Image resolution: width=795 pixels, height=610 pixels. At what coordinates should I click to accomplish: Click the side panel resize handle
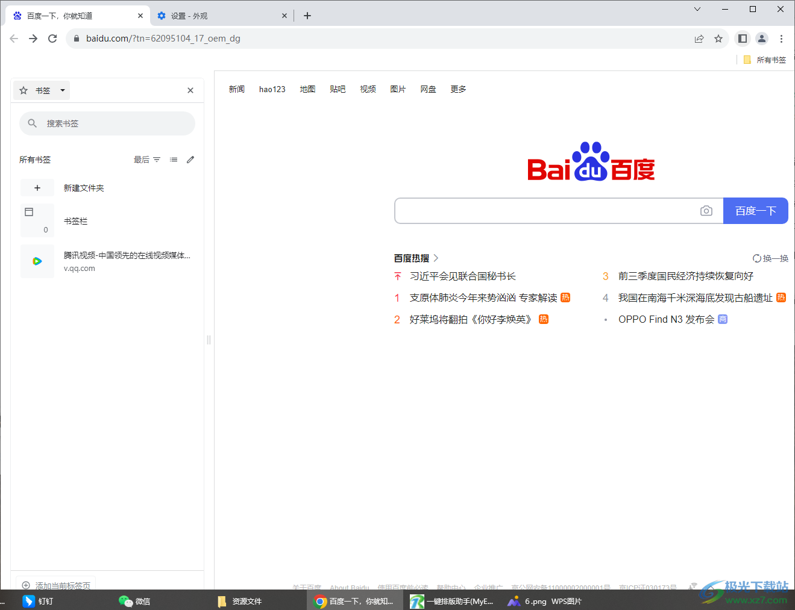209,340
